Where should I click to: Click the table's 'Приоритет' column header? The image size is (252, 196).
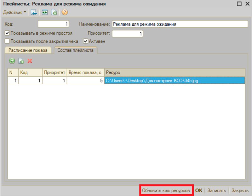coord(54,73)
